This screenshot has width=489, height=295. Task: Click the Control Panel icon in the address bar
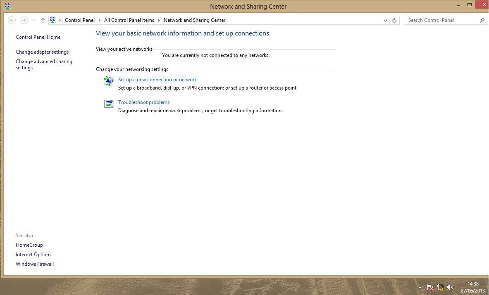click(x=53, y=20)
